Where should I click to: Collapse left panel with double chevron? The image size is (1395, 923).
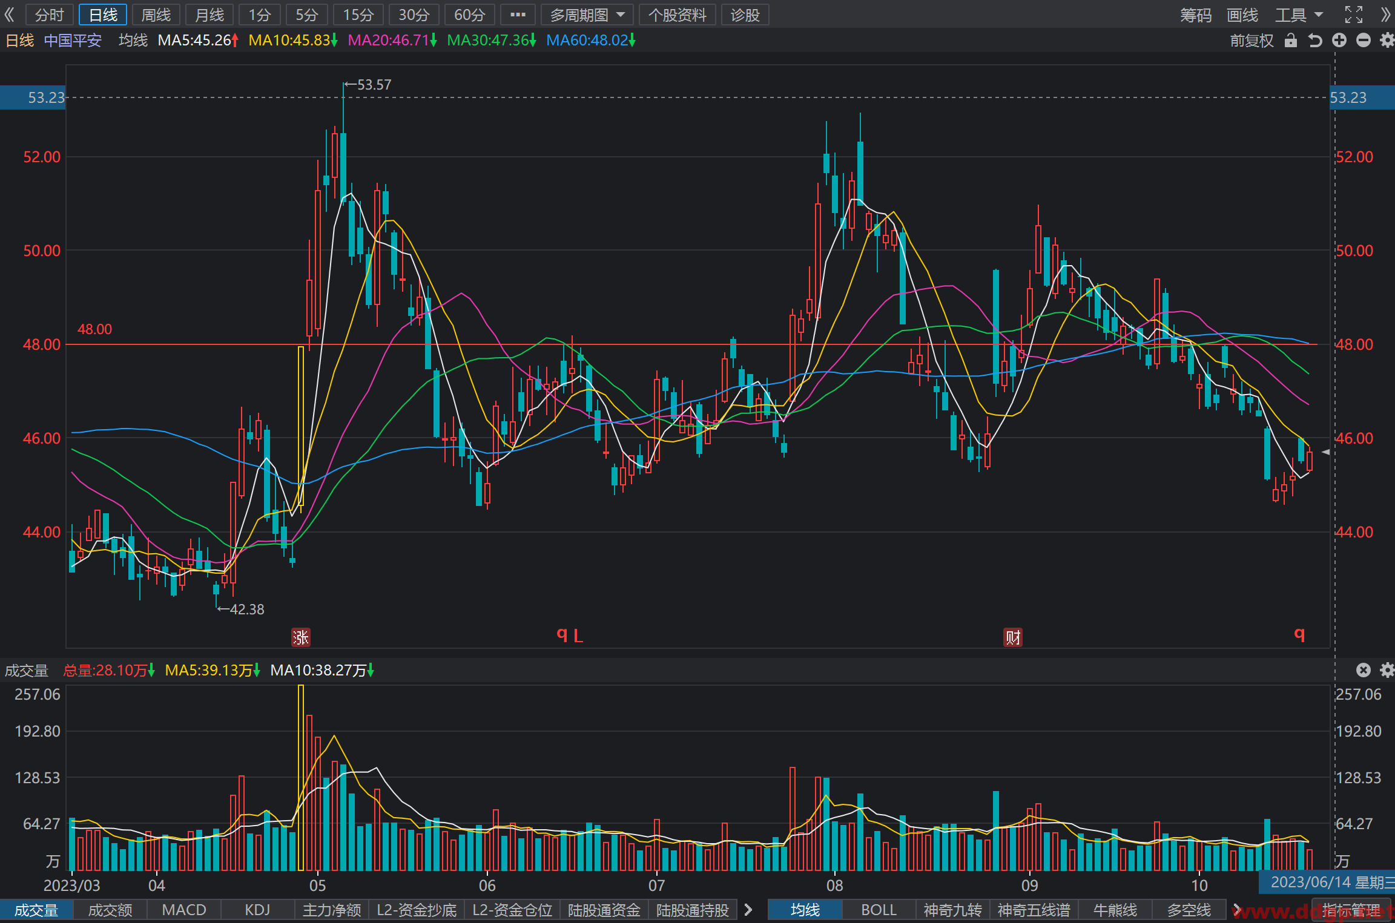point(9,15)
